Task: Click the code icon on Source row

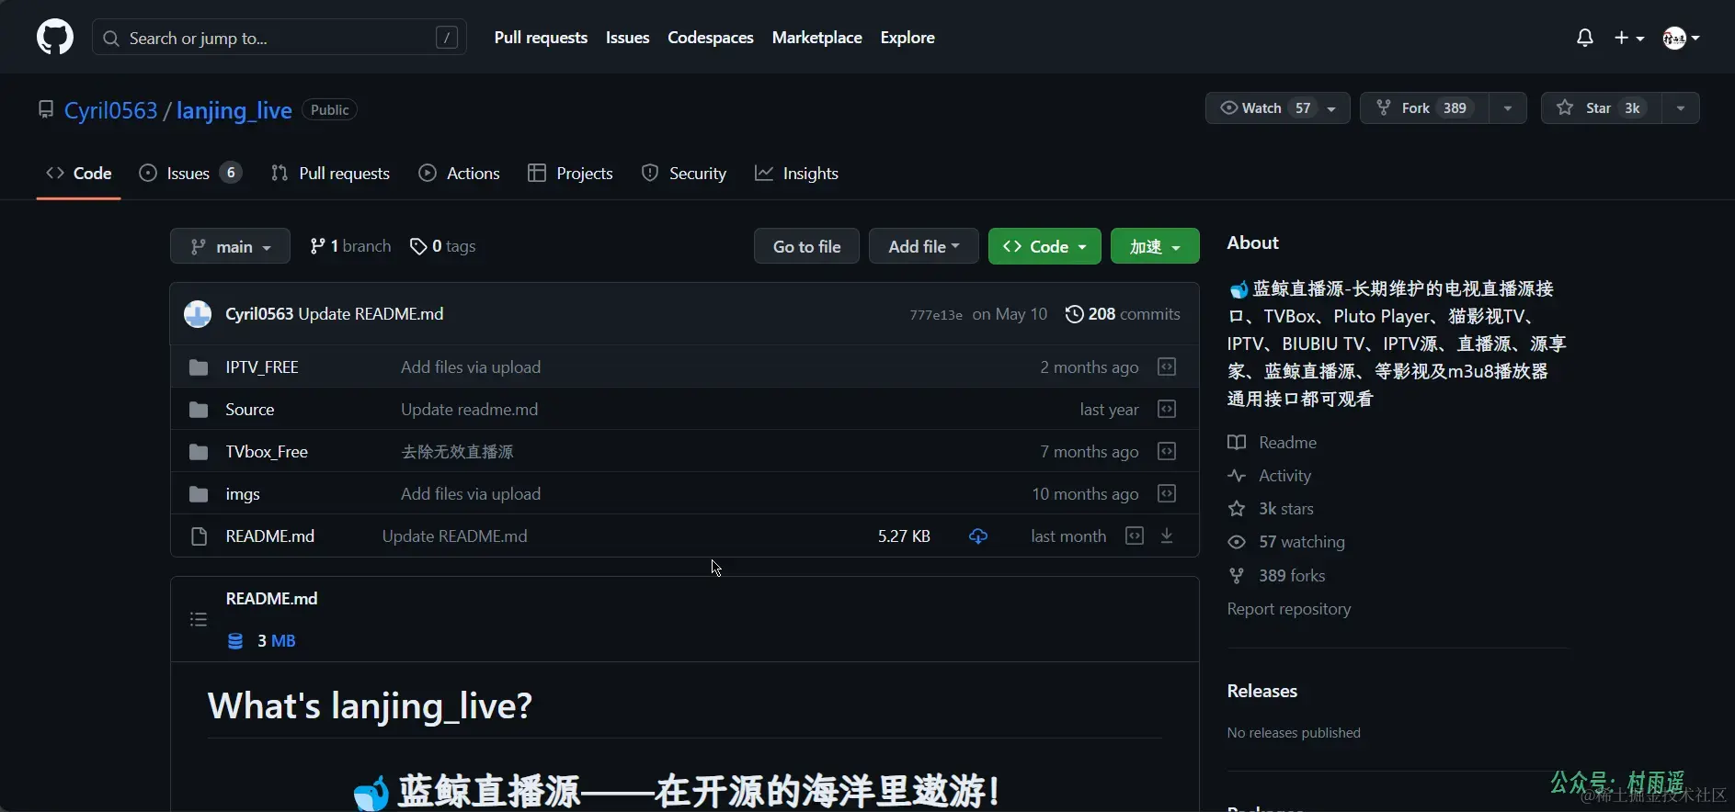Action: tap(1167, 410)
